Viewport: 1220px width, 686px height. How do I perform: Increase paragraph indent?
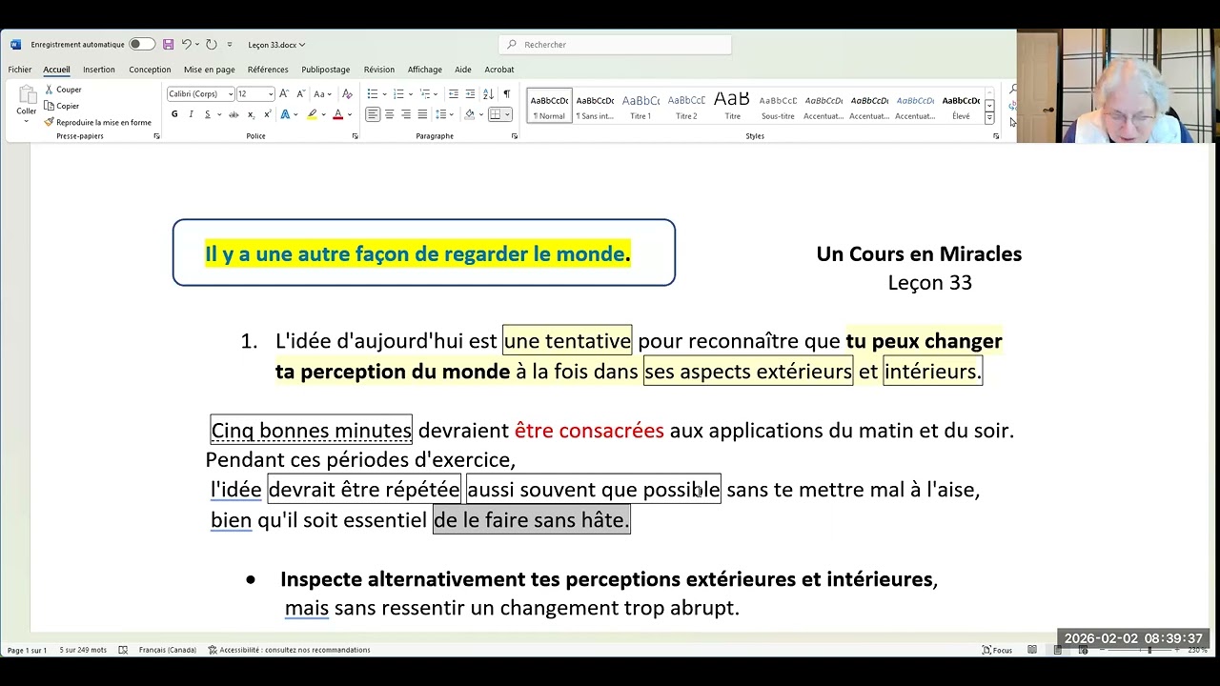pos(471,93)
